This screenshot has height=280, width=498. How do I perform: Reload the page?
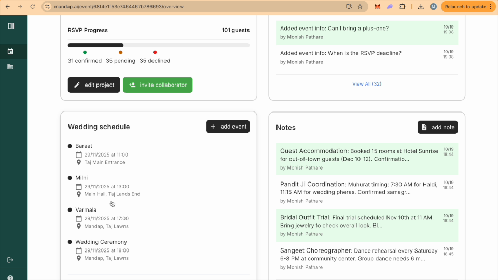[32, 7]
